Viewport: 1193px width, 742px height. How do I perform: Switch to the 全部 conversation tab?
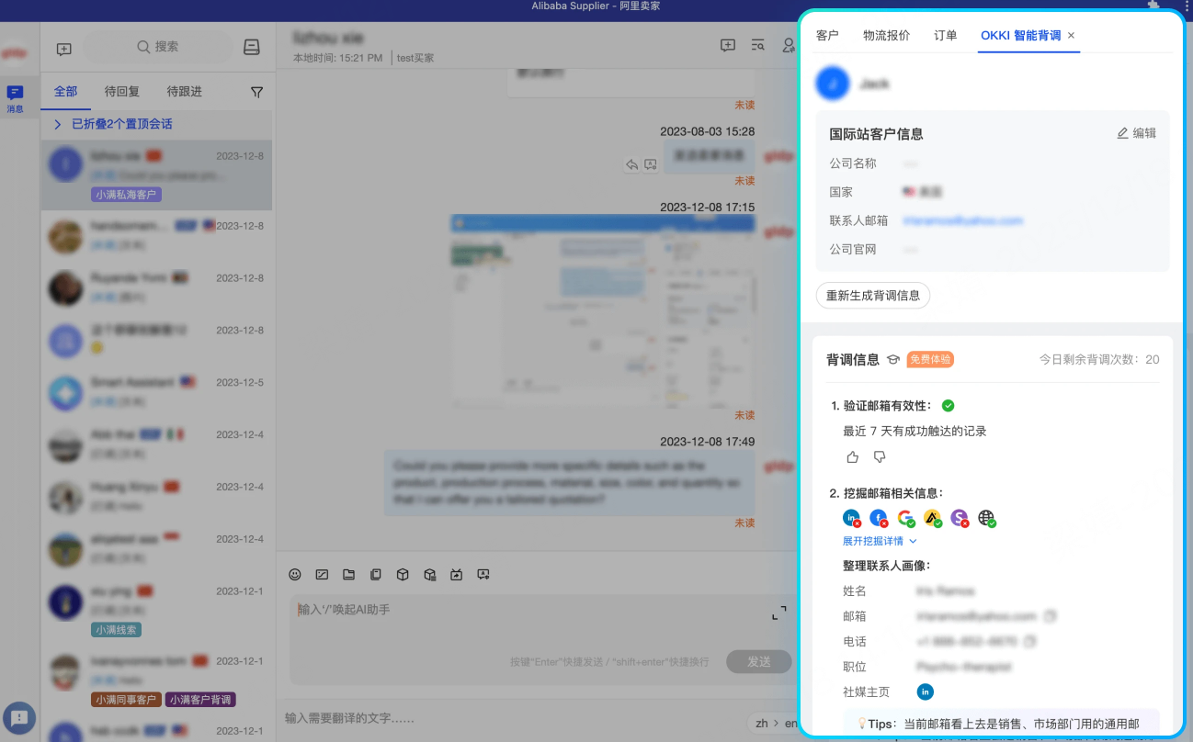point(65,92)
